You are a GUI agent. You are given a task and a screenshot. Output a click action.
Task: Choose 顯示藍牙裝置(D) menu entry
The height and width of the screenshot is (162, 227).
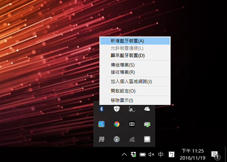coord(127,56)
